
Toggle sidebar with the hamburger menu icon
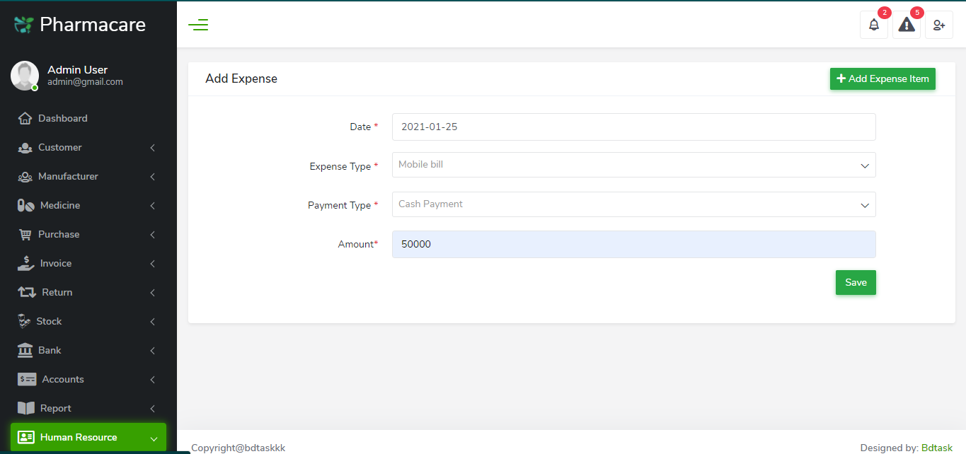pos(198,25)
